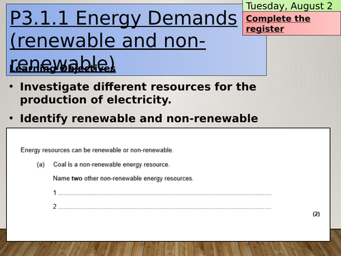341x256 pixels.
Task: Select the '(renewable and non-' title line
Action: tap(108, 41)
